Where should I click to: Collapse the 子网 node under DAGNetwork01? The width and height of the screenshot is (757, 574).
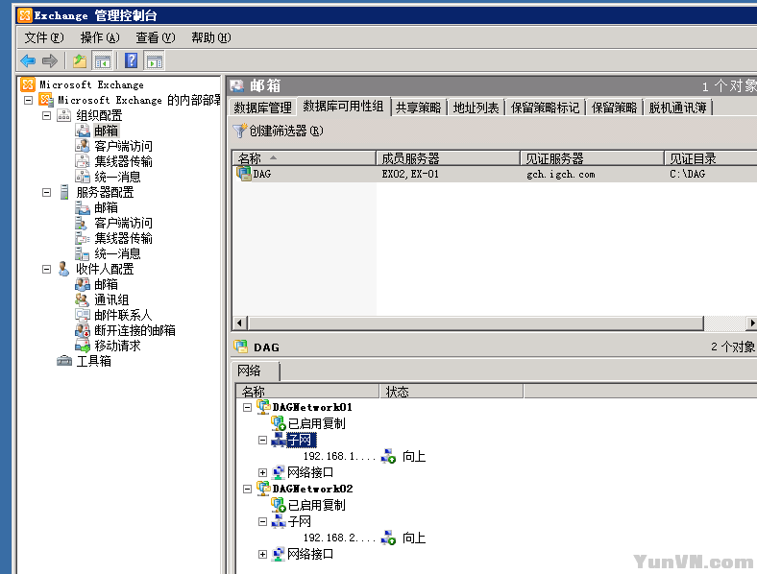262,440
